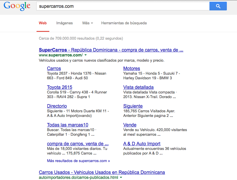Click the text 'Más de 18,000 visitantes diarios. Tu'
This screenshot has height=180, width=237.
point(77,149)
